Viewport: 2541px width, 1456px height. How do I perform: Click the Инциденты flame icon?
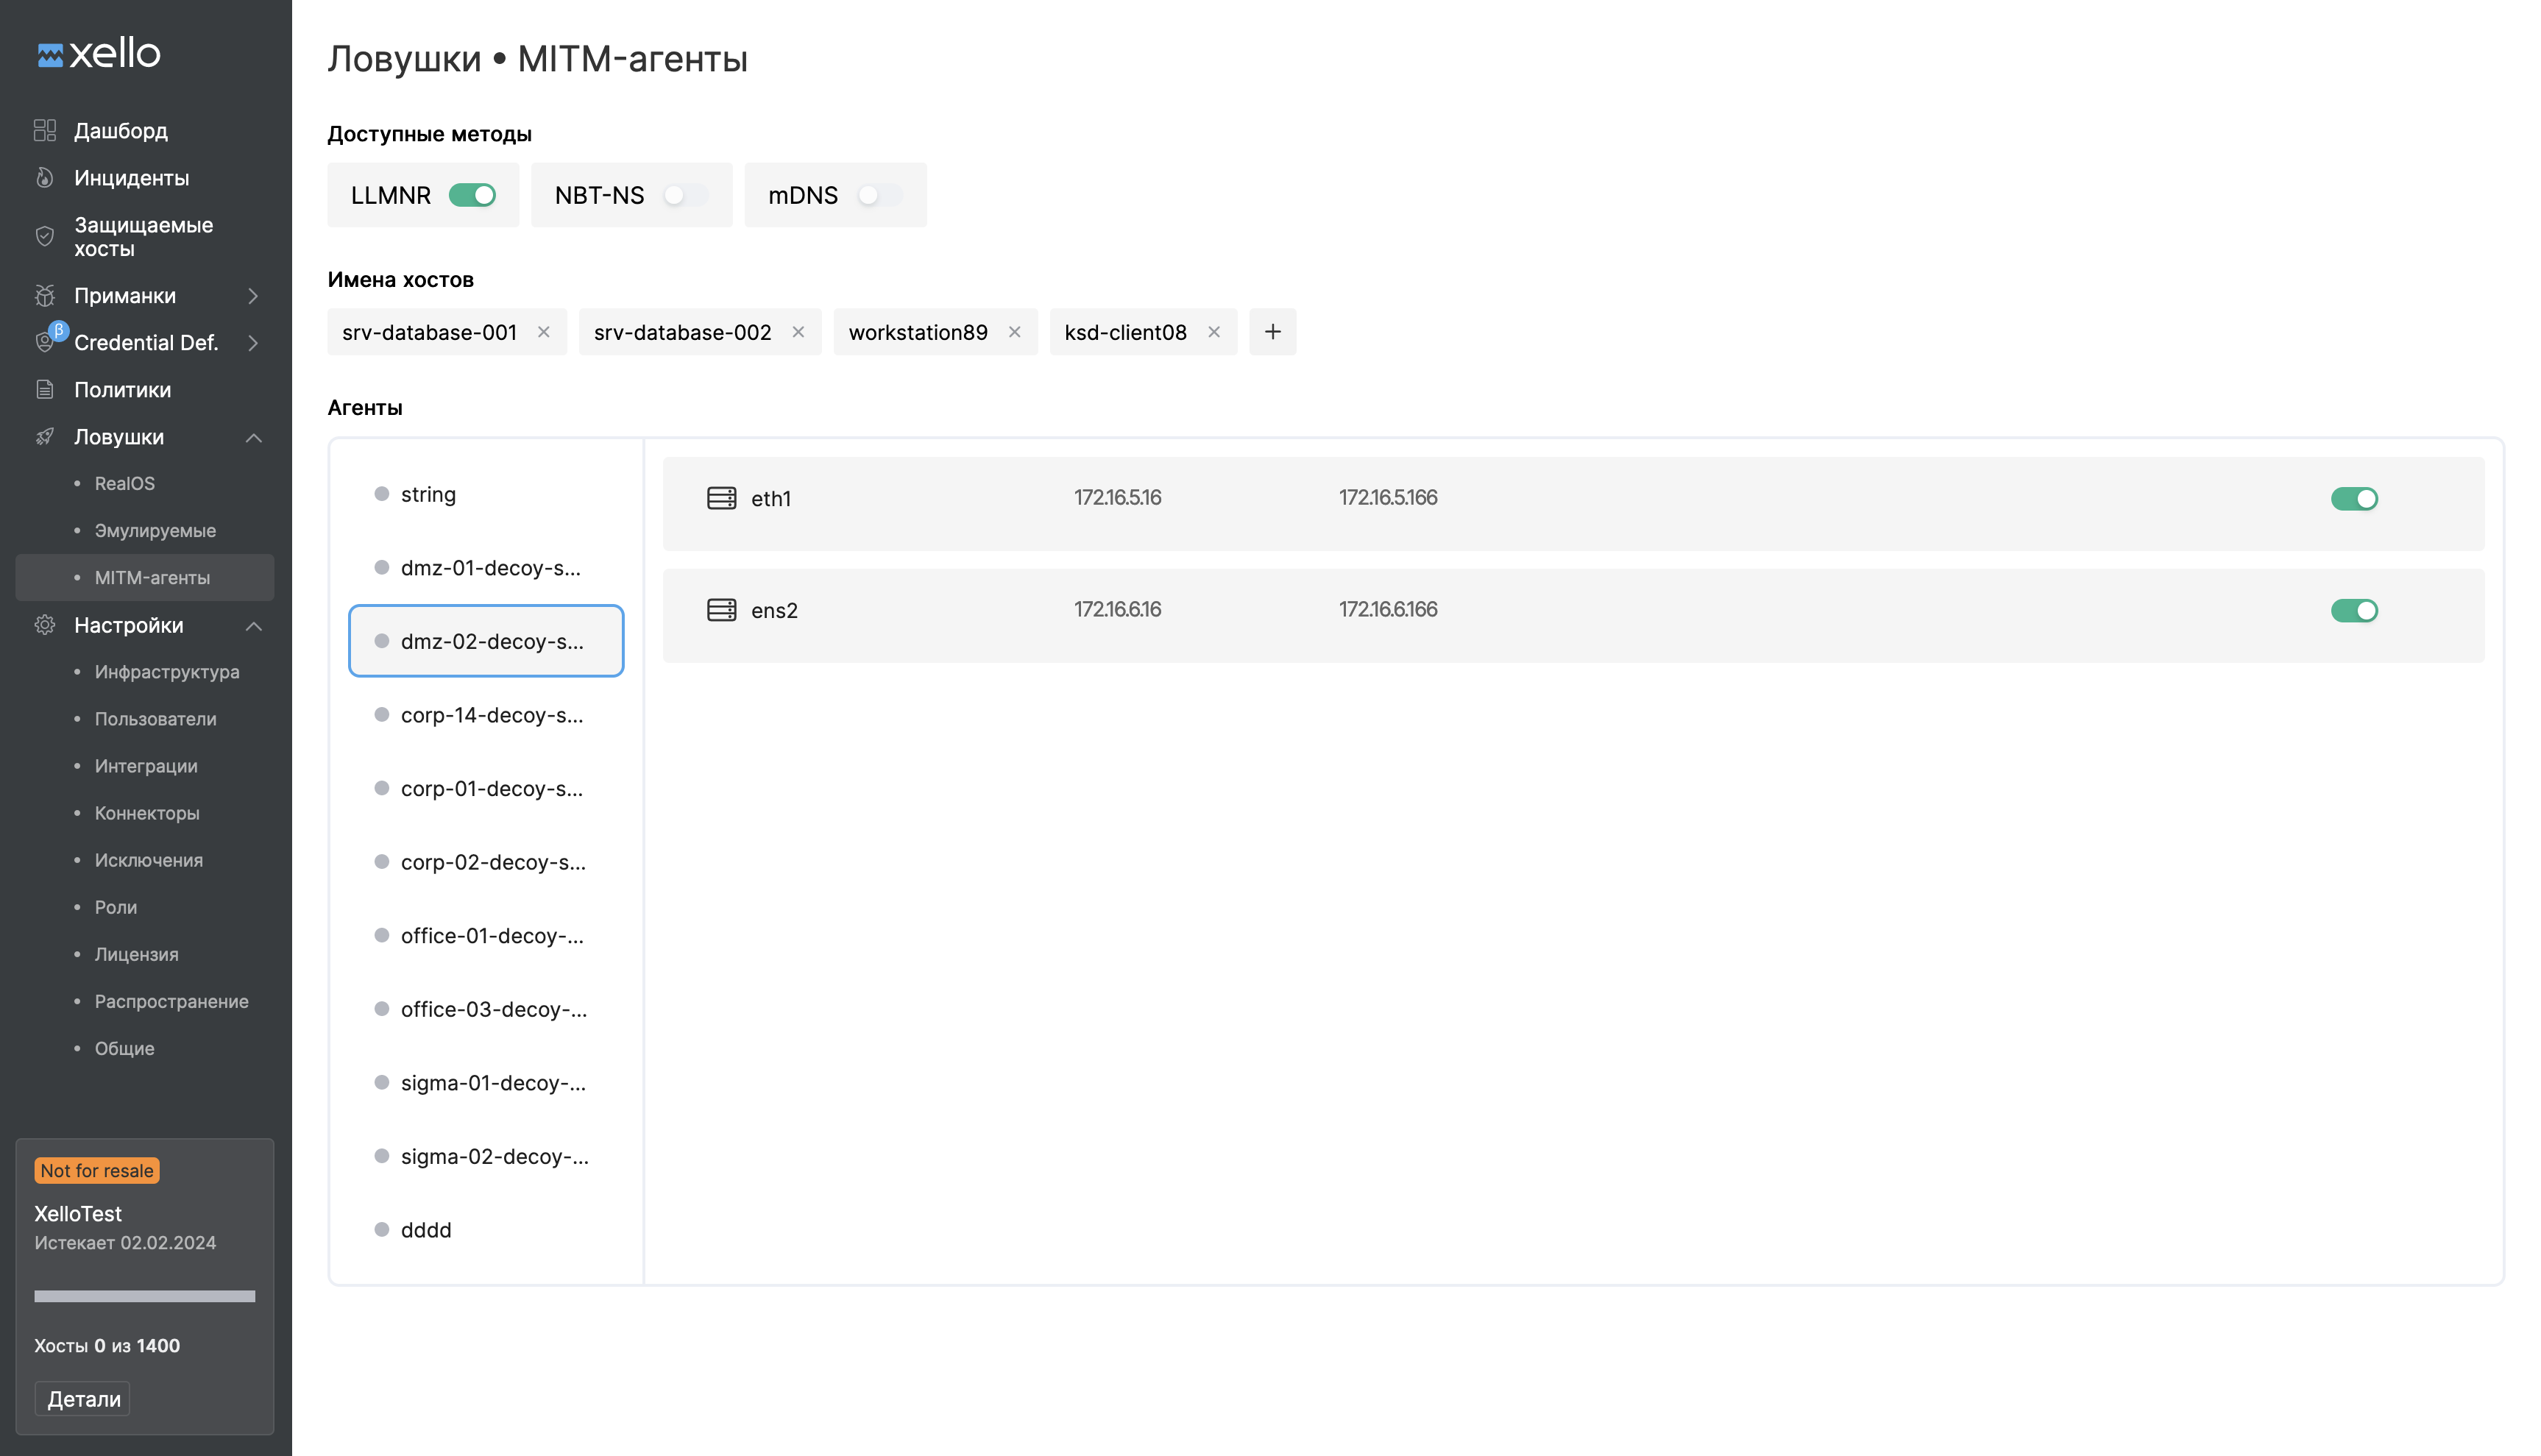coord(45,178)
